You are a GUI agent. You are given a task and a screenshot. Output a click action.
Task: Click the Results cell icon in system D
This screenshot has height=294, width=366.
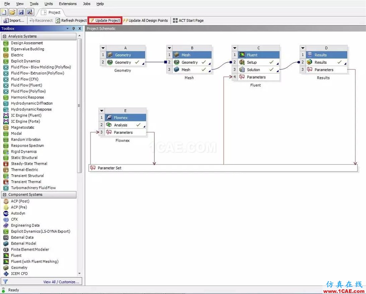point(310,62)
